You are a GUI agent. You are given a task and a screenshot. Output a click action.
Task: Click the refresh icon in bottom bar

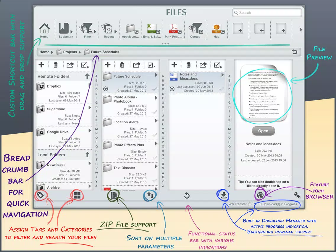[x=187, y=196]
